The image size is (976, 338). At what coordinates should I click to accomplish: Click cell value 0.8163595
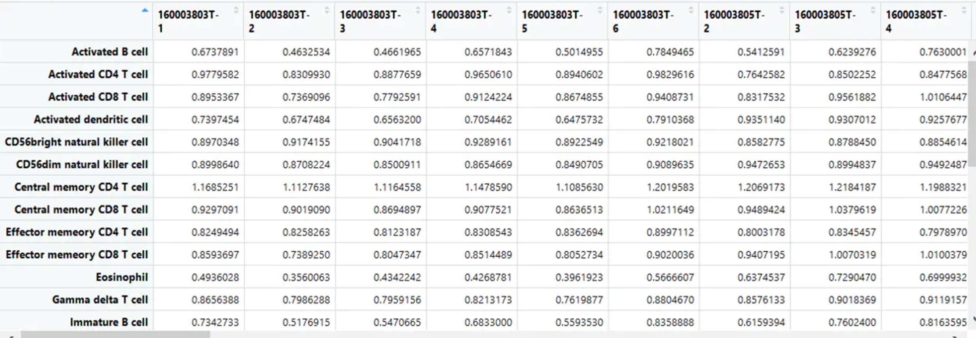click(943, 323)
